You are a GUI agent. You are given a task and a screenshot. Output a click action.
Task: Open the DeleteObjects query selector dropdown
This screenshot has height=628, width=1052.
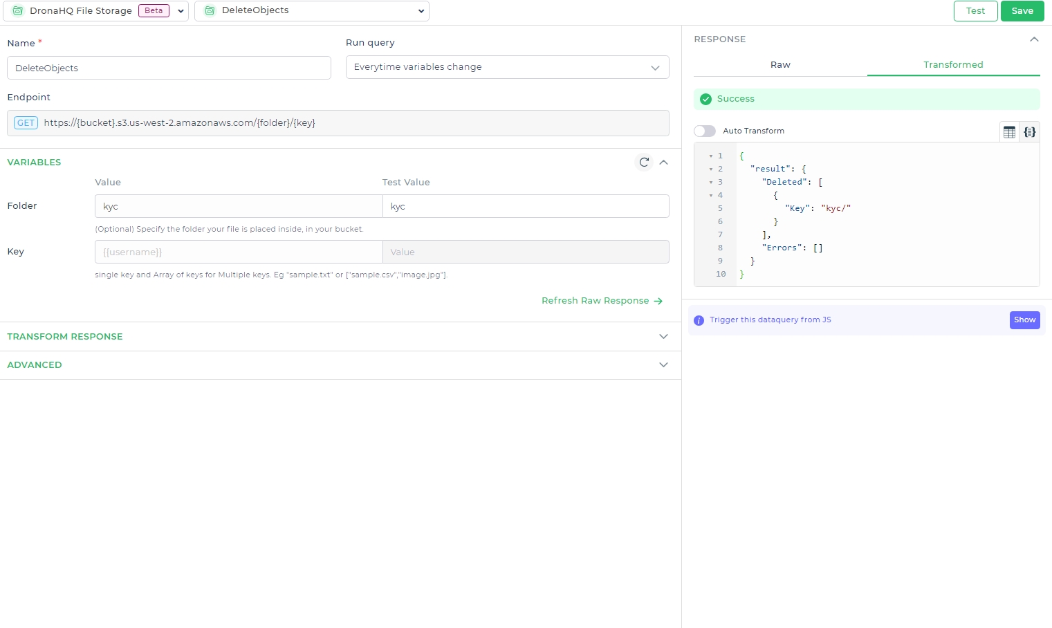[312, 11]
